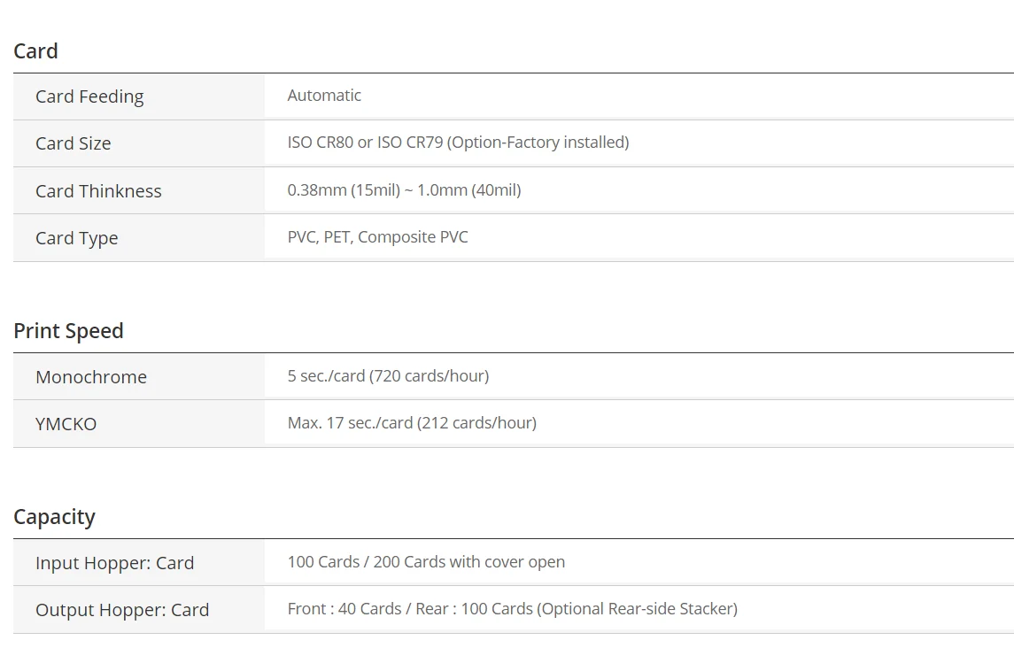
Task: Select the Monochrome row label
Action: [91, 377]
